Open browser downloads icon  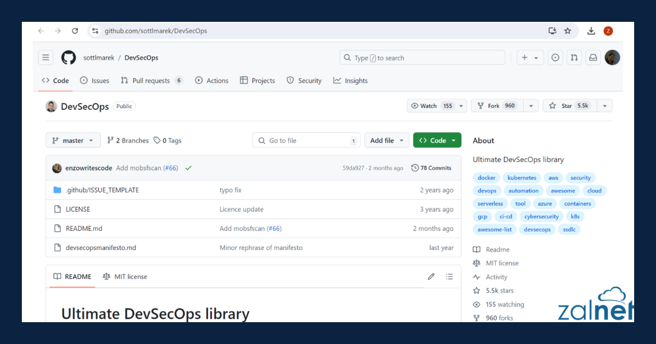[x=591, y=31]
